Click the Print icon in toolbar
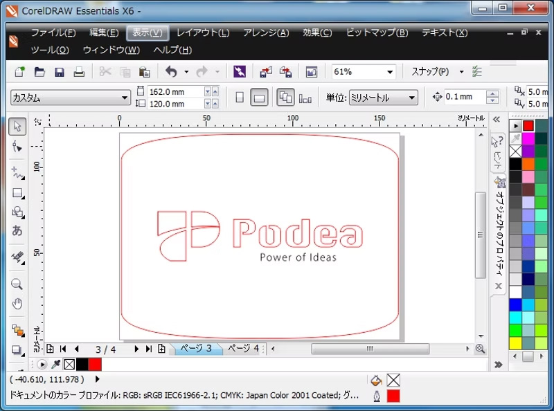The width and height of the screenshot is (554, 411). tap(79, 72)
